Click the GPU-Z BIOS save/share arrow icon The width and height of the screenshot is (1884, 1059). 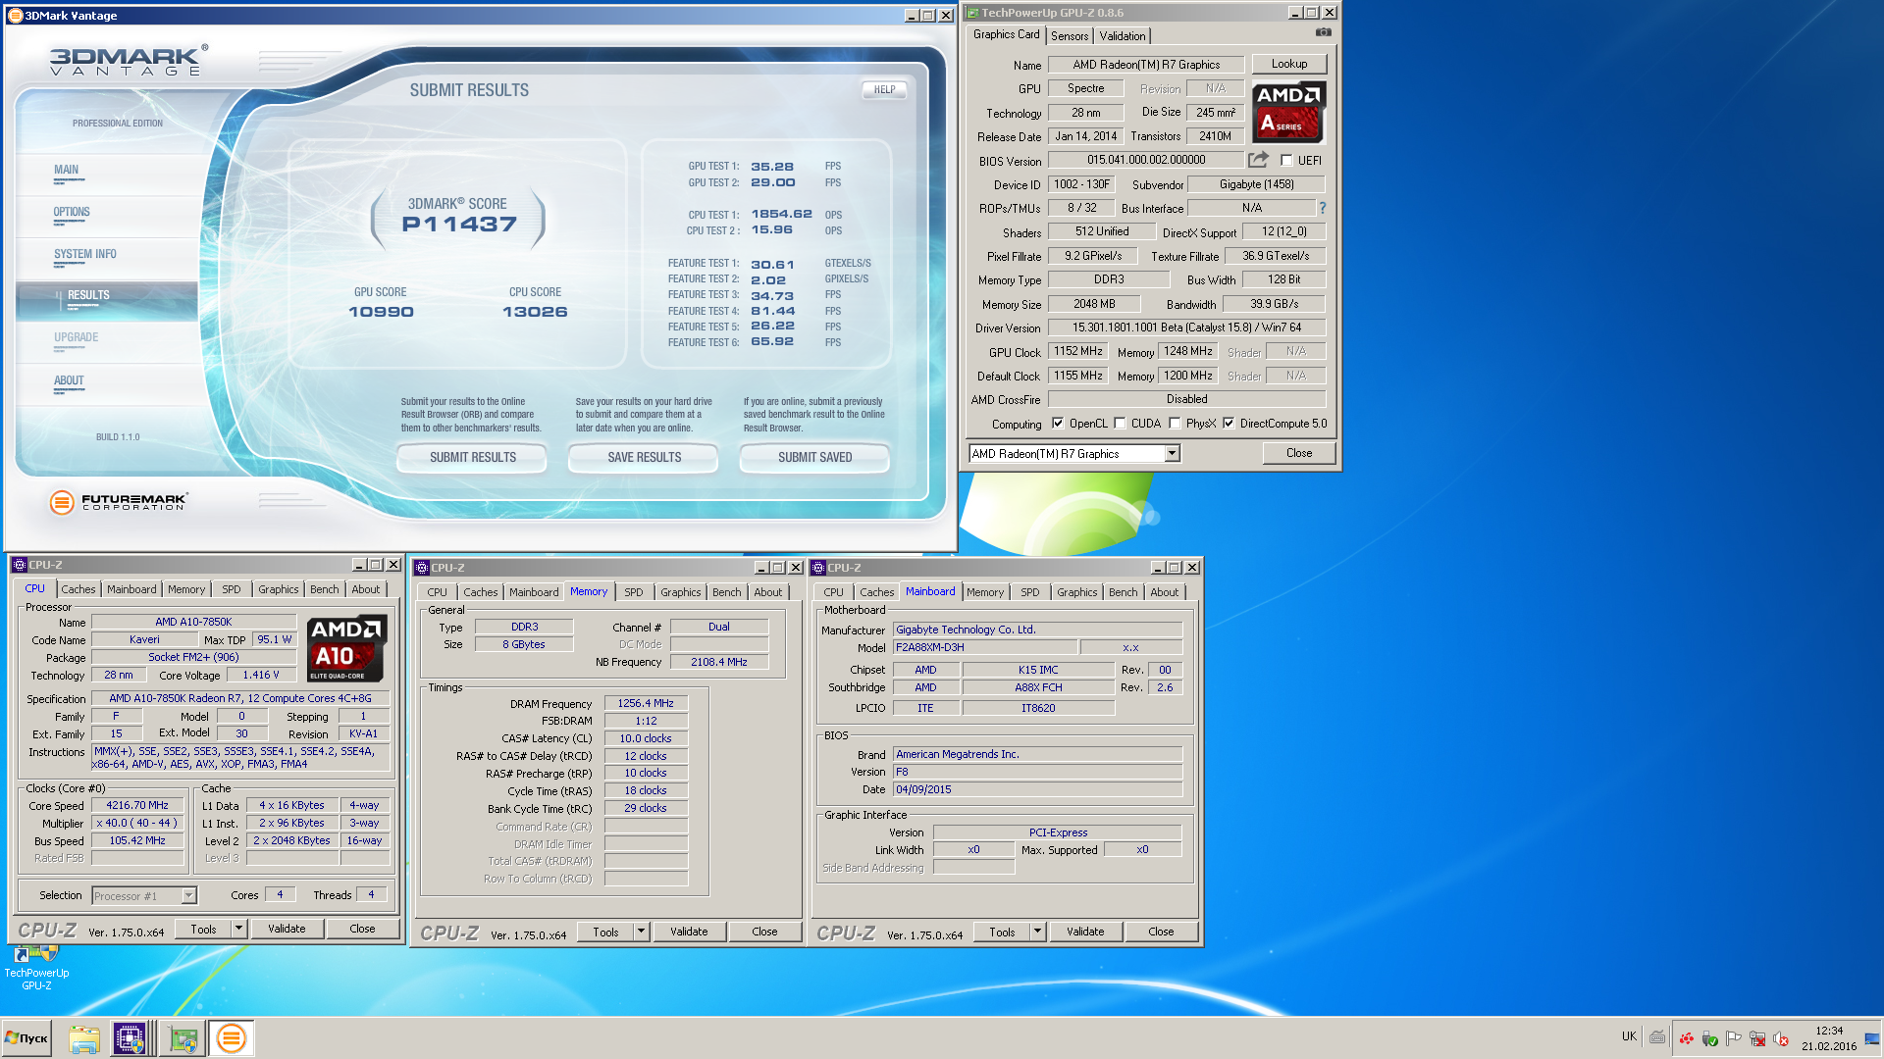point(1258,160)
